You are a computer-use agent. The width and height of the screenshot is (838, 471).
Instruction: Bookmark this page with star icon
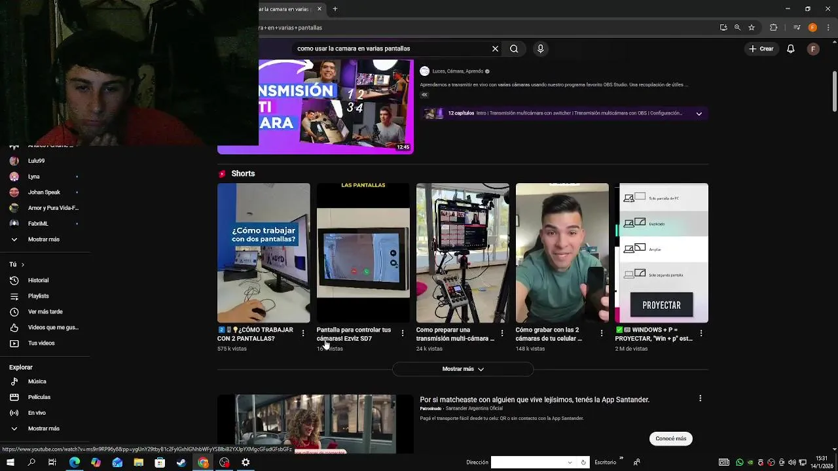click(x=752, y=27)
